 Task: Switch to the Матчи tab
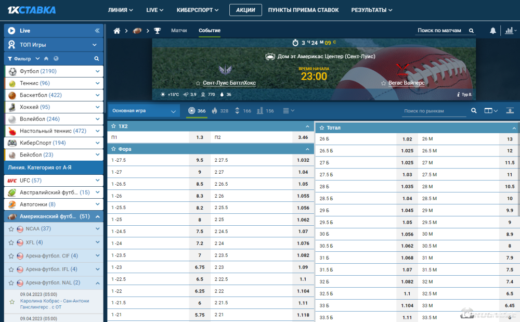[179, 31]
